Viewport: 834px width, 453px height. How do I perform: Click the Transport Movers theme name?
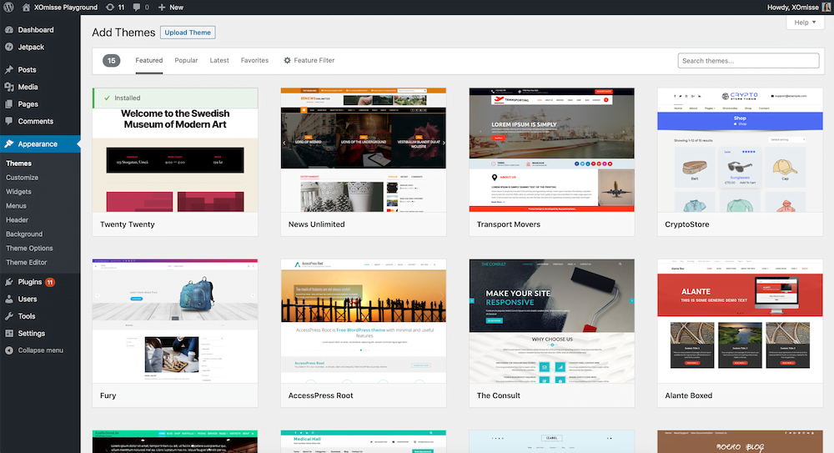coord(509,224)
